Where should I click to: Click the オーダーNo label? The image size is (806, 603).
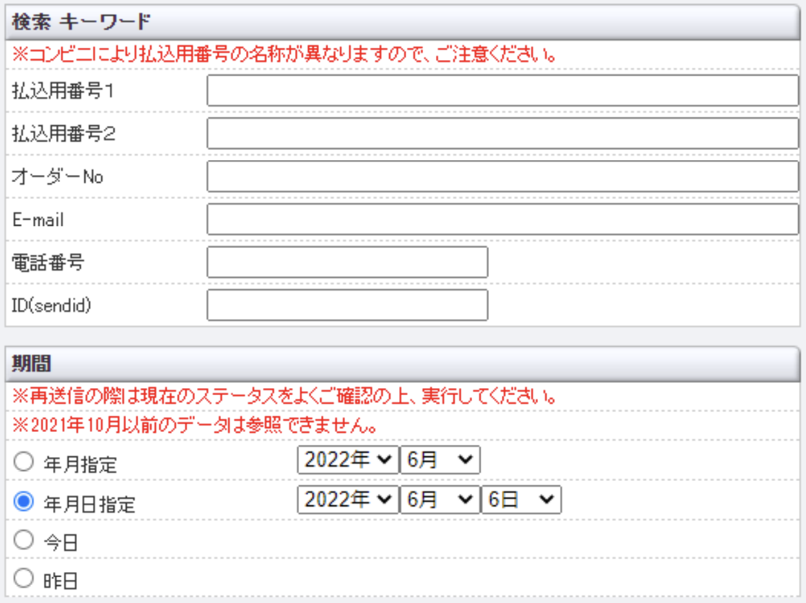[x=57, y=177]
